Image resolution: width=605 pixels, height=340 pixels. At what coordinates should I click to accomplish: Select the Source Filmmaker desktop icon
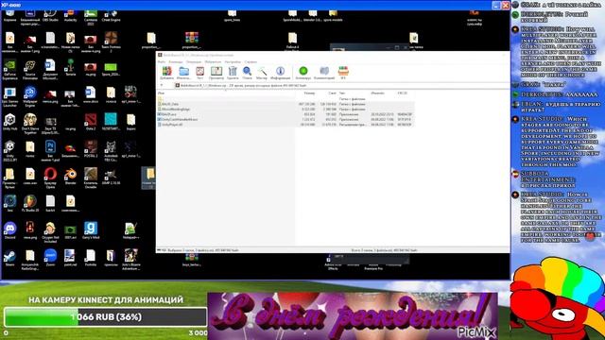(30, 69)
